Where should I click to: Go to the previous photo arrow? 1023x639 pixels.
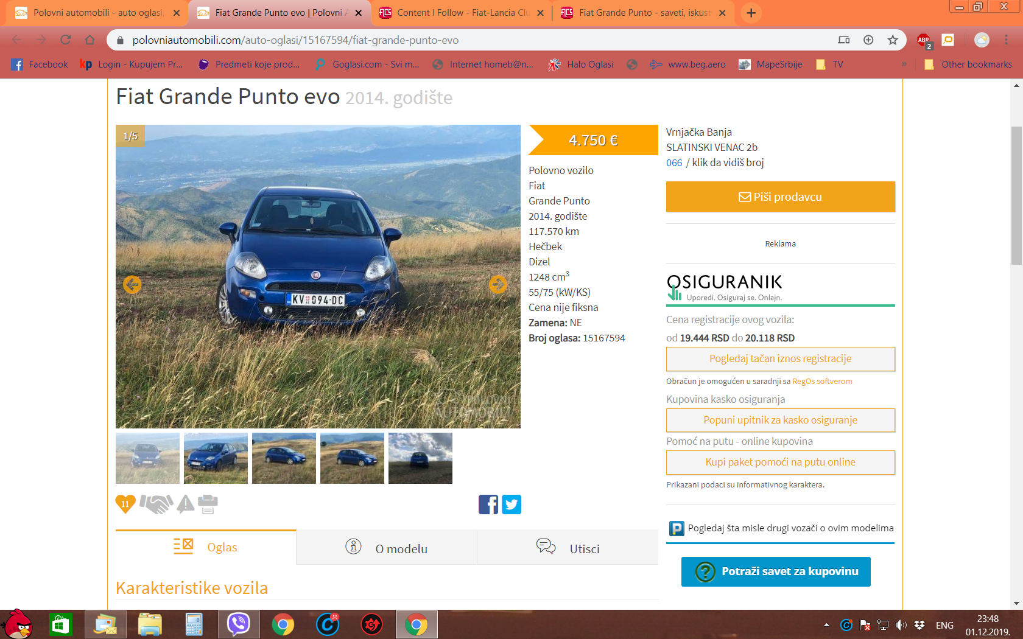click(132, 284)
